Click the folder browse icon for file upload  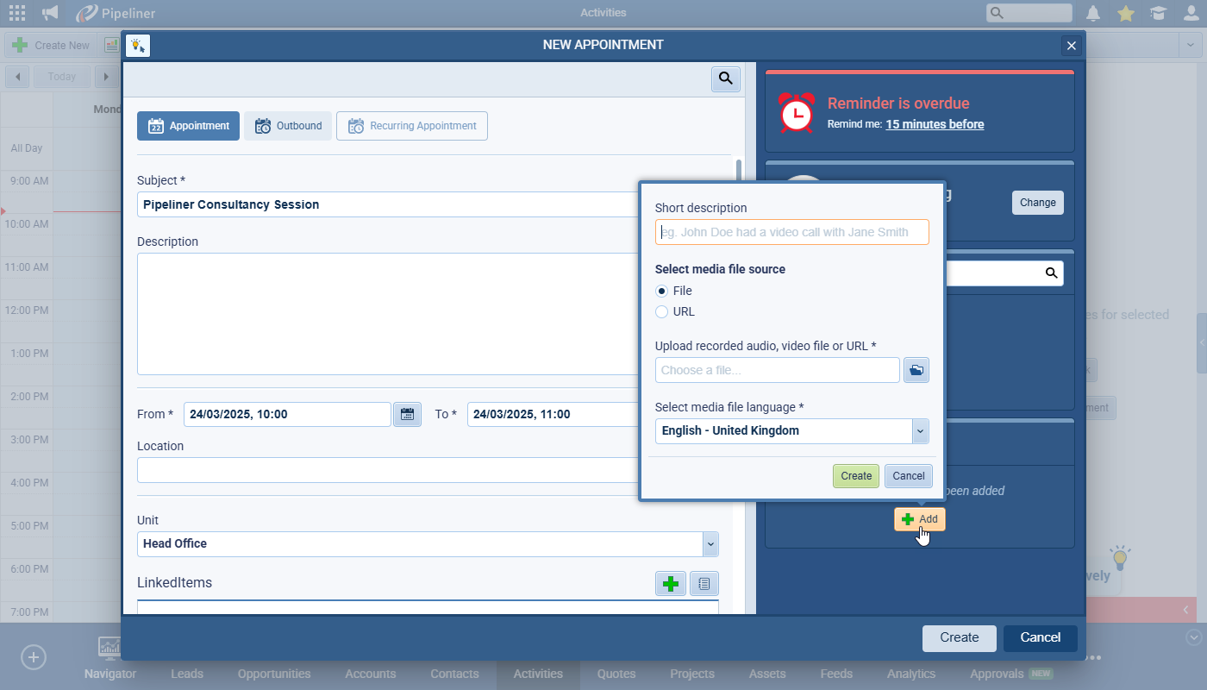[x=916, y=370]
